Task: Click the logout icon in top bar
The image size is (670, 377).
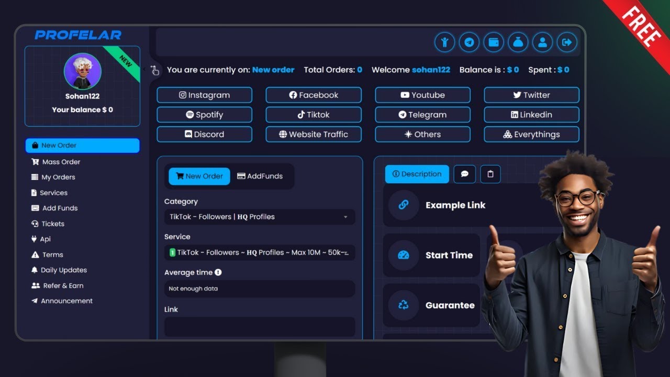Action: pyautogui.click(x=567, y=42)
